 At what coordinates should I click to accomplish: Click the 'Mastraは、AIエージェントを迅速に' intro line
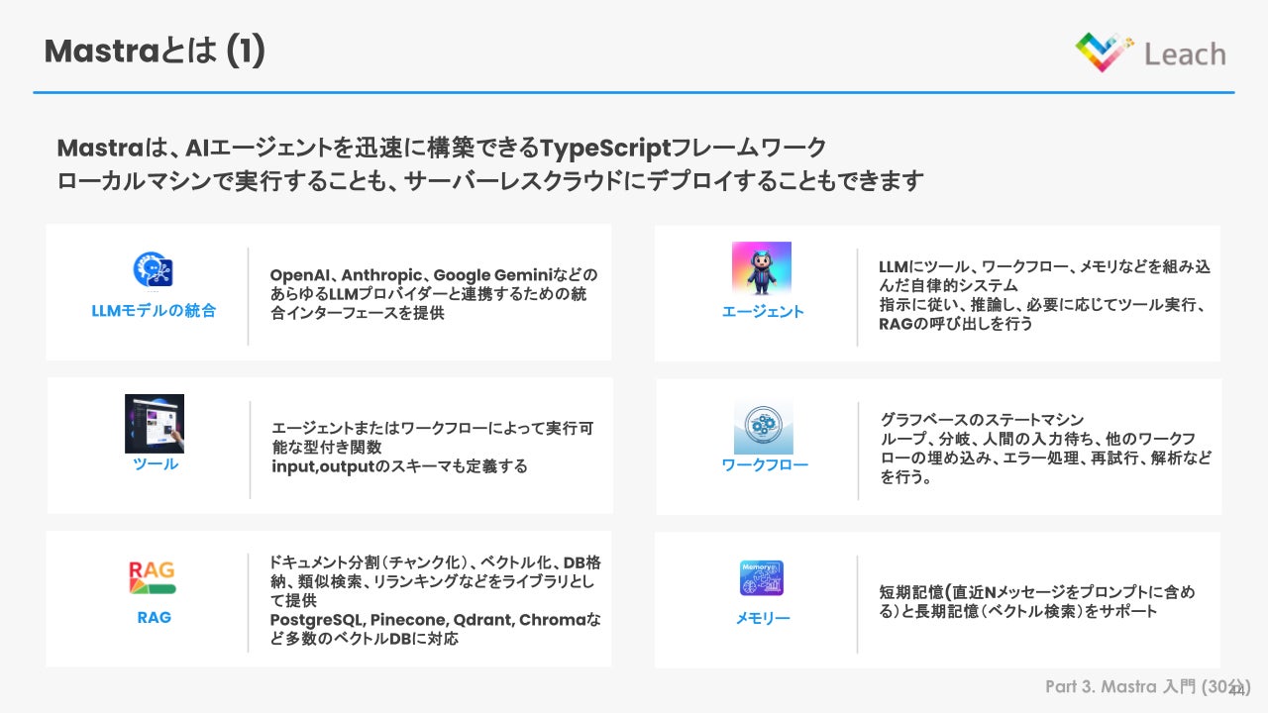441,149
